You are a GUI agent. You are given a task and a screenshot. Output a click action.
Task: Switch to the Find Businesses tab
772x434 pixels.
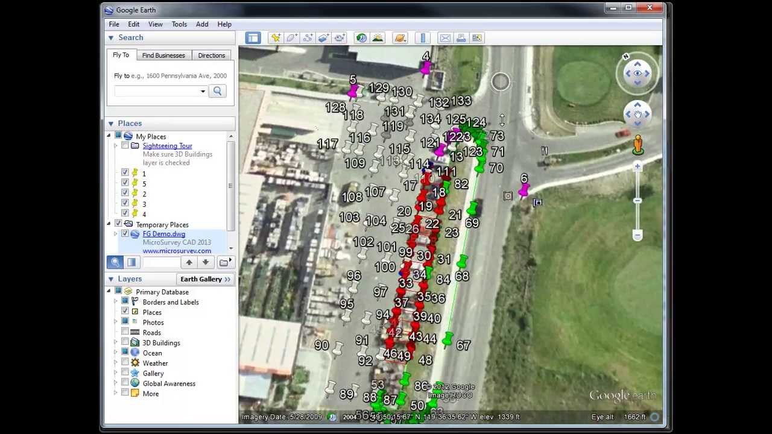coord(163,55)
